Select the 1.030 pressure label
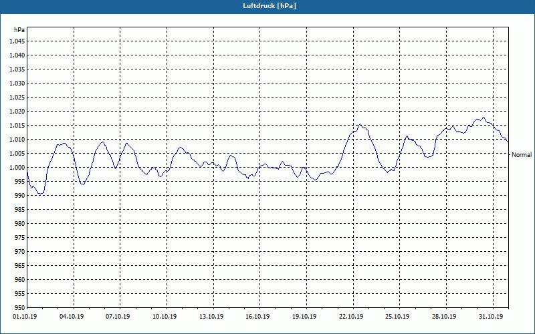This screenshot has height=334, width=535. click(17, 83)
